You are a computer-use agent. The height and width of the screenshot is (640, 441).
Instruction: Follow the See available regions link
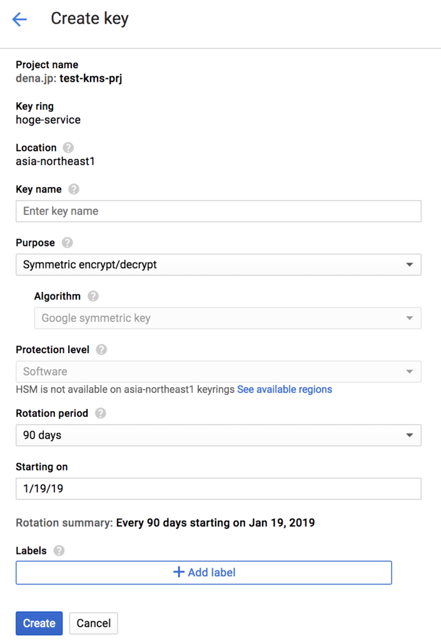tap(285, 389)
